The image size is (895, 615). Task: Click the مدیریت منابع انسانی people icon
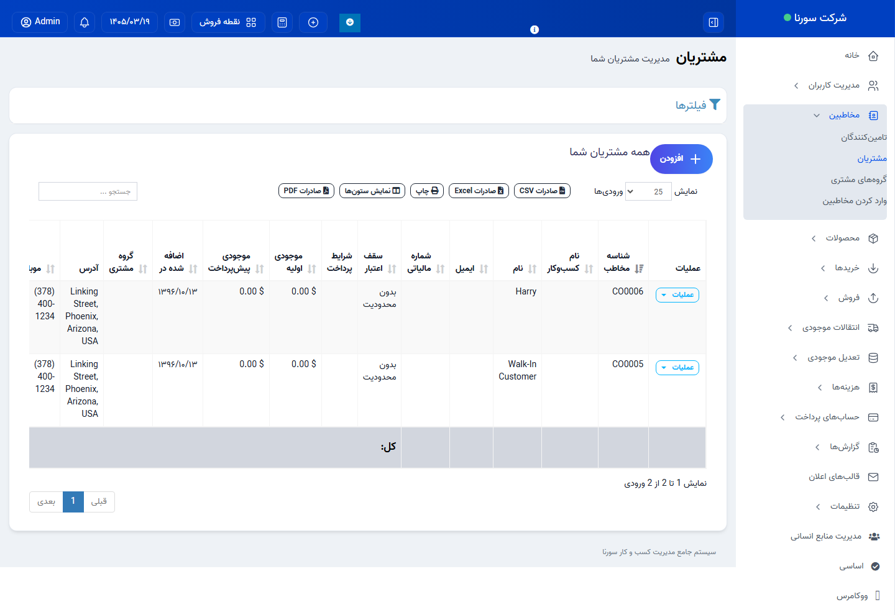pyautogui.click(x=874, y=537)
